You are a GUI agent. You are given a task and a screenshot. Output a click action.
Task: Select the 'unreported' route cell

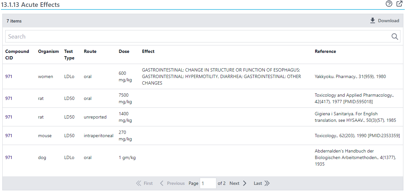[x=95, y=117]
